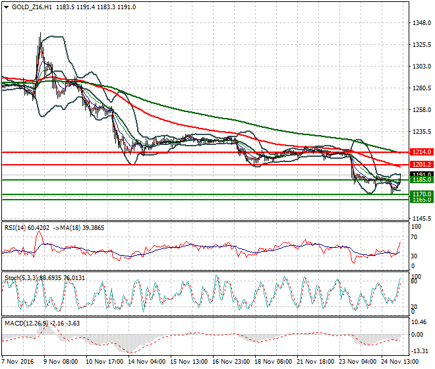This screenshot has height=369, width=435.
Task: Click the ->MA(18) 39.3865 RSI label
Action: [78, 228]
